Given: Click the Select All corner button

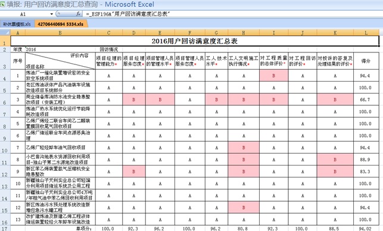Looking at the screenshot, I should coord(5,33).
